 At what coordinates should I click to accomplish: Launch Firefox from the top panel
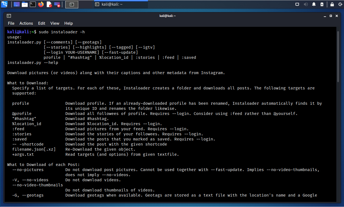point(41,4)
